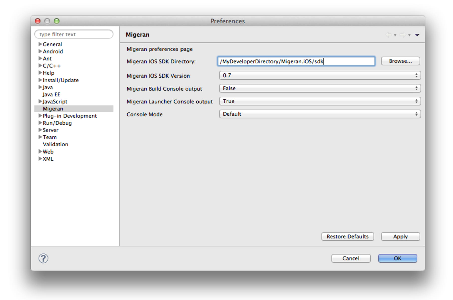
Task: Click 'Migeran Launcher Console output' label
Action: click(169, 101)
